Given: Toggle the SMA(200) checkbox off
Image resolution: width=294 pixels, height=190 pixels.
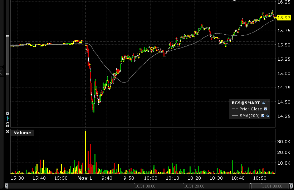Looking at the screenshot, I should pyautogui.click(x=263, y=116).
